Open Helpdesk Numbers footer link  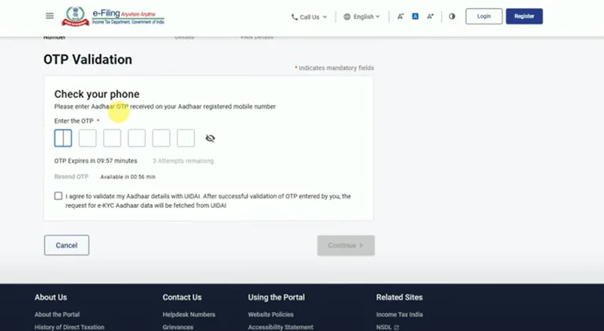[x=188, y=314]
